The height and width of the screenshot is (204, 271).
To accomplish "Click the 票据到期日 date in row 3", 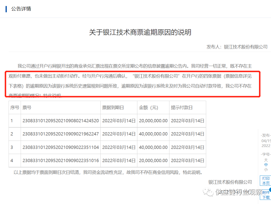I will point(119,147).
